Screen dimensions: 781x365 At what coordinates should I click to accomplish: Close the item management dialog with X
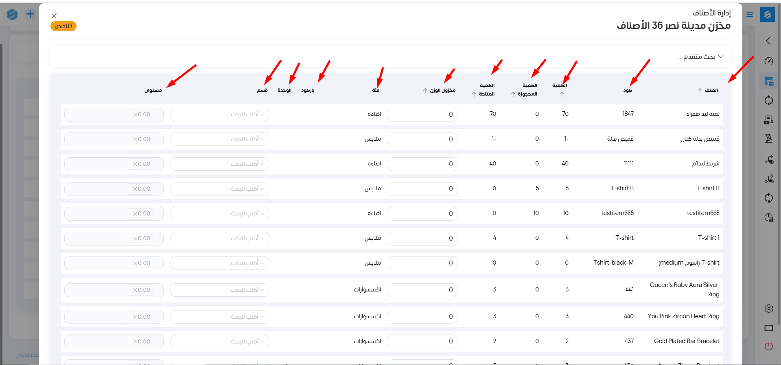pos(54,16)
